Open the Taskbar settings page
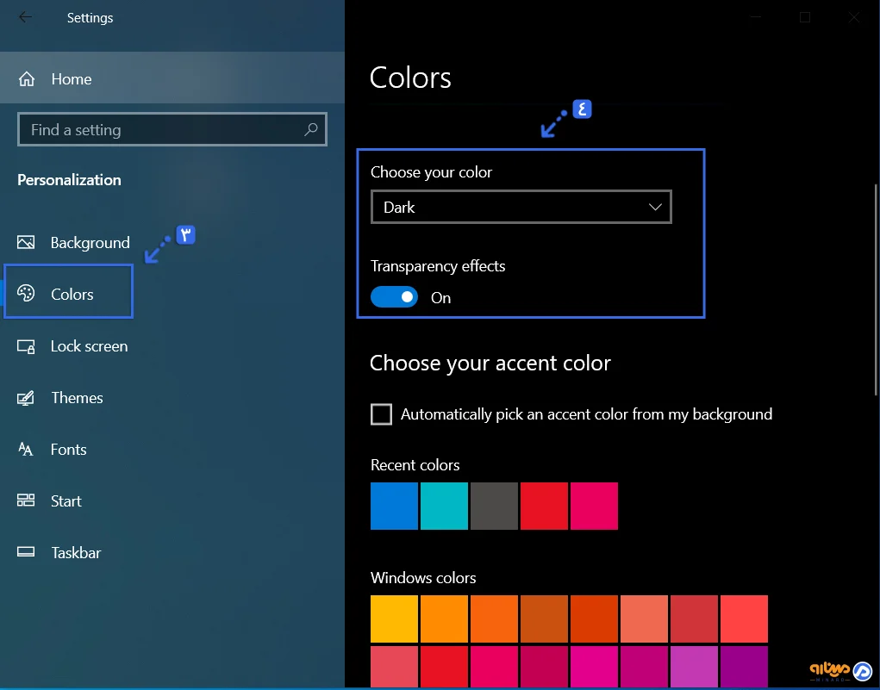This screenshot has height=690, width=880. coord(172,552)
